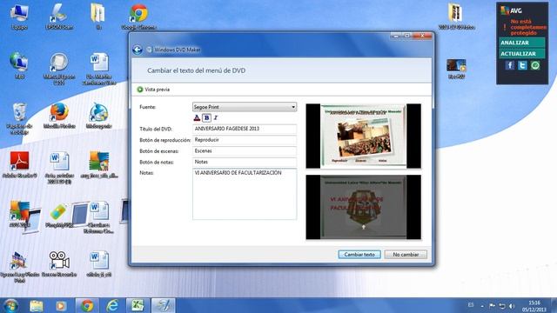
Task: Open the folder icon beside EPSON Scan
Action: tap(98, 16)
